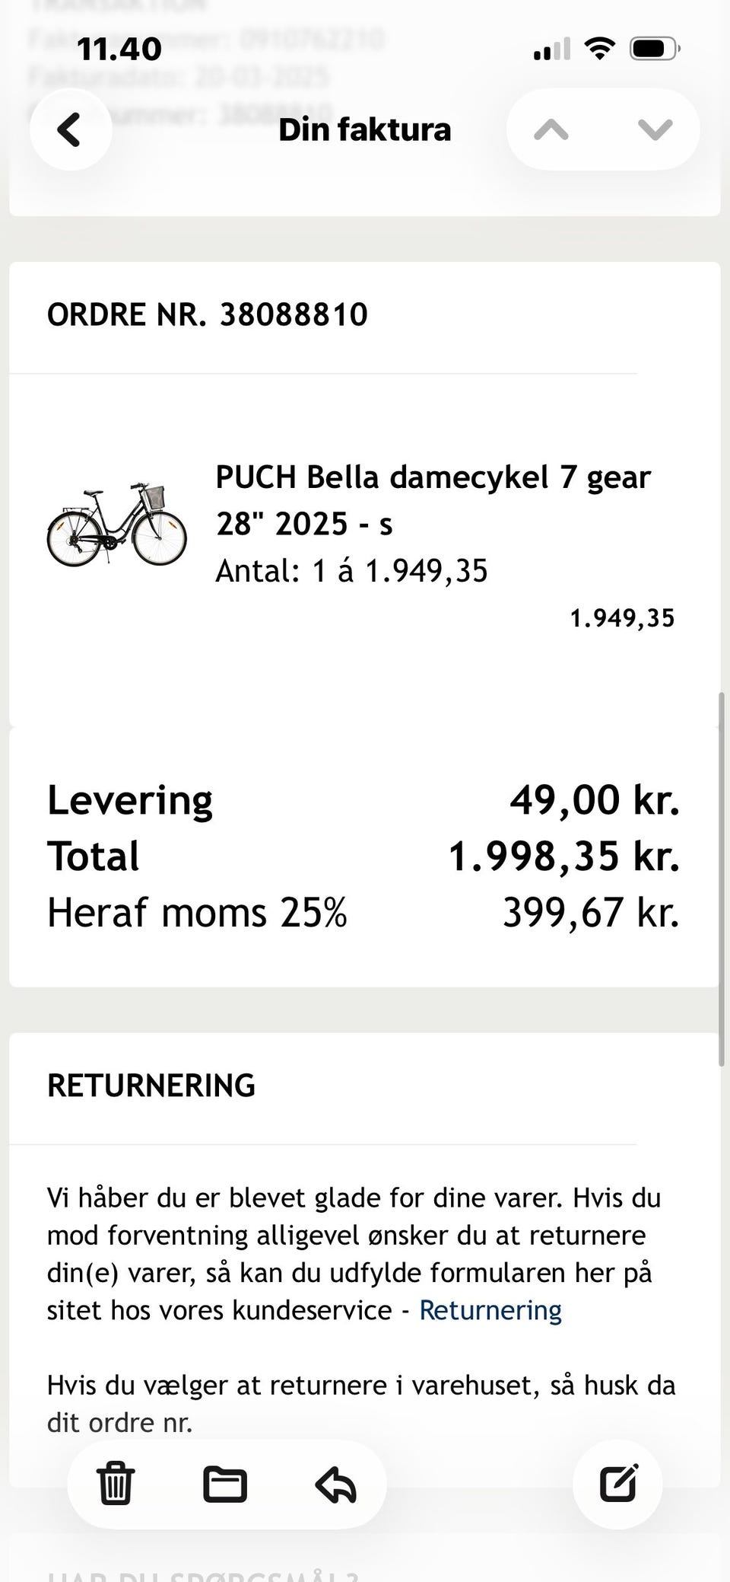Image resolution: width=730 pixels, height=1582 pixels.
Task: Tap the Wi-Fi status icon
Action: pos(600,50)
